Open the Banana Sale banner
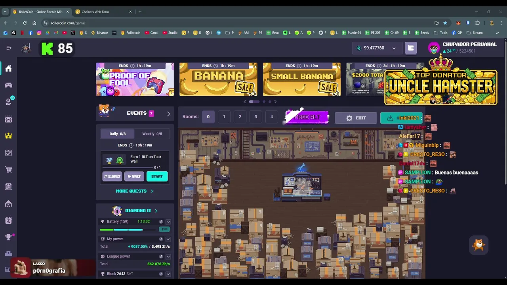The width and height of the screenshot is (507, 285). coord(218,79)
